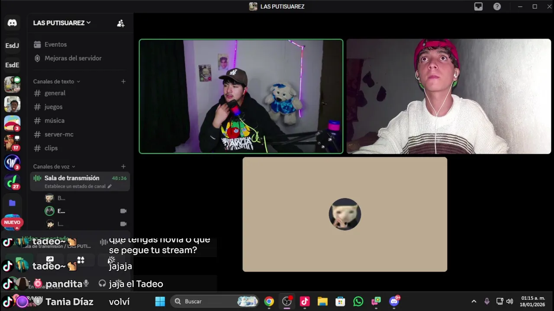Open the server icon with 27 badge
This screenshot has width=554, height=311.
tap(12, 182)
